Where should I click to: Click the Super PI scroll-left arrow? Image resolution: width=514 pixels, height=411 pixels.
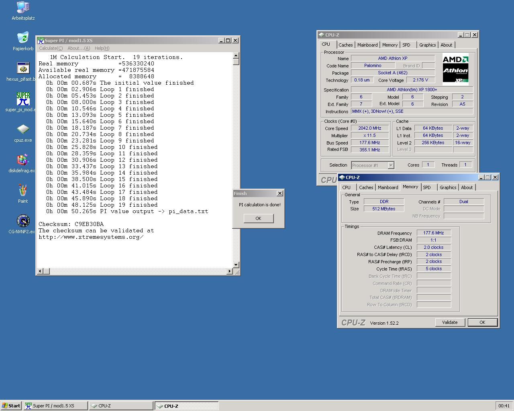pyautogui.click(x=40, y=271)
